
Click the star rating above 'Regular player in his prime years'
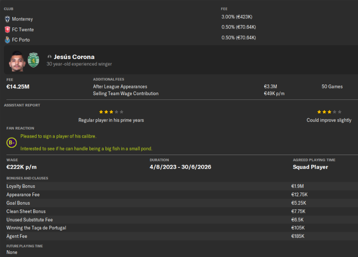tap(111, 112)
